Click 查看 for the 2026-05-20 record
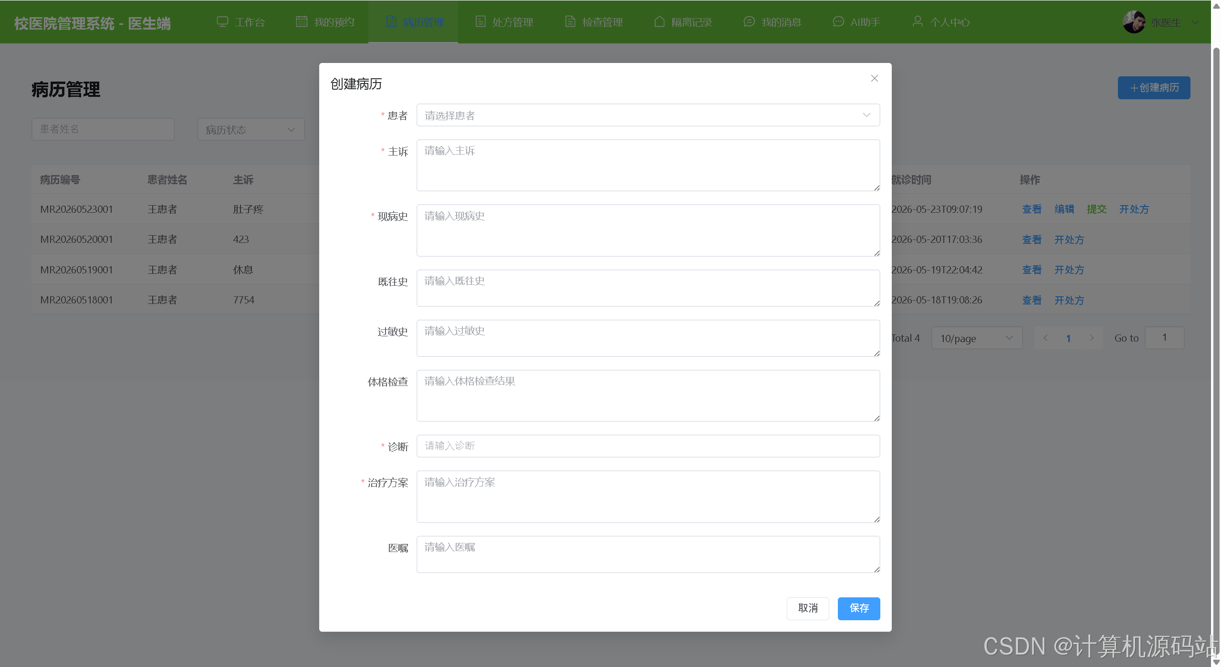The width and height of the screenshot is (1221, 667). tap(1032, 240)
